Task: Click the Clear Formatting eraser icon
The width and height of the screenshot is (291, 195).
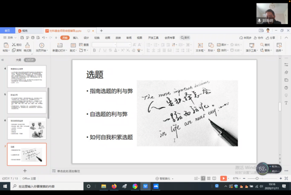Action: tap(133, 50)
